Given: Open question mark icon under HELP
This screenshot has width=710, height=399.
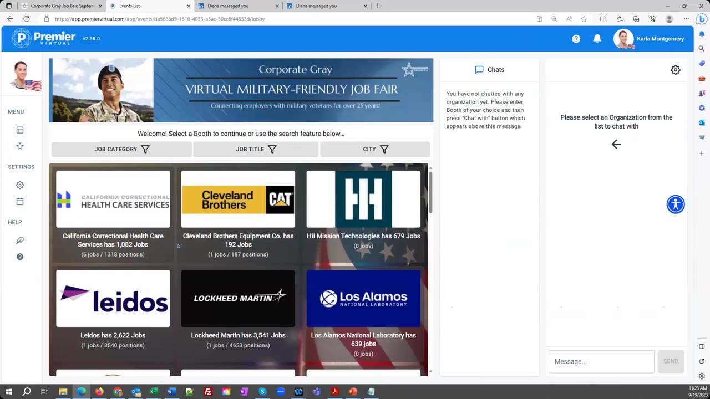Looking at the screenshot, I should click(x=20, y=257).
